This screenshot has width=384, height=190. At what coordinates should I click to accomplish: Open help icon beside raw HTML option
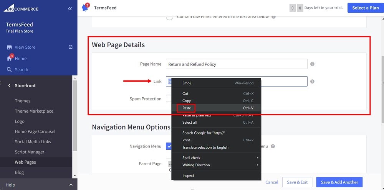tap(273, 17)
